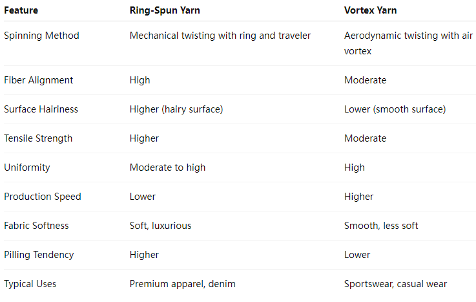This screenshot has width=476, height=302.
Task: Click the Feature column header
Action: coord(21,10)
